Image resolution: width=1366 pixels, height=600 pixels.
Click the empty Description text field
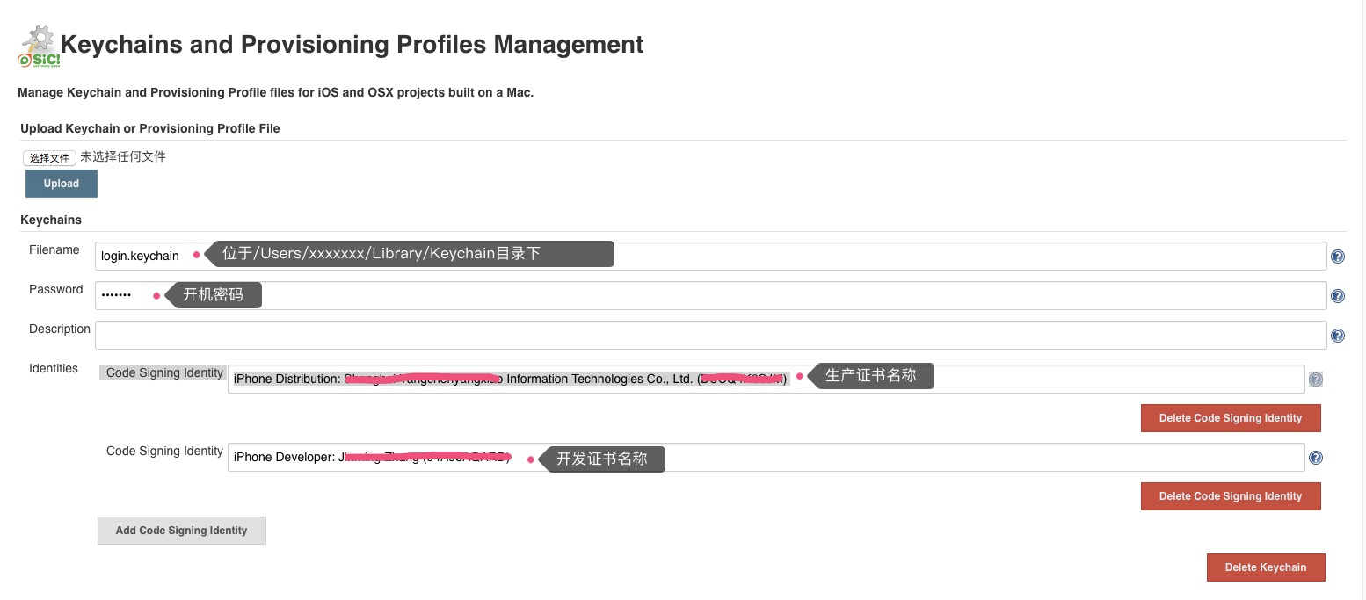coord(711,335)
